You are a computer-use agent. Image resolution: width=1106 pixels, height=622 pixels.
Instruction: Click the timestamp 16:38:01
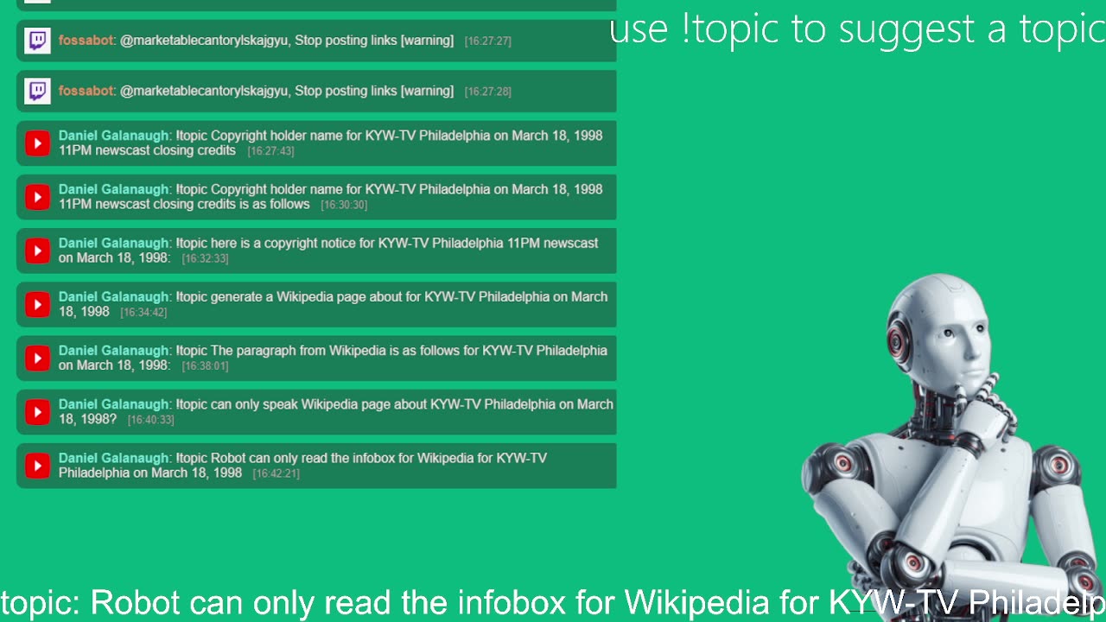point(205,366)
